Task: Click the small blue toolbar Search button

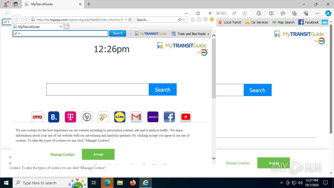Action: tap(117, 33)
